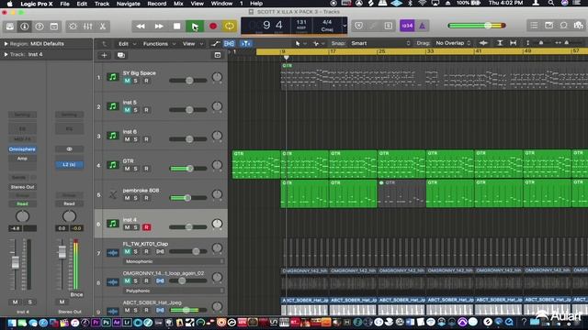
Task: Click the red Record button
Action: 213,27
